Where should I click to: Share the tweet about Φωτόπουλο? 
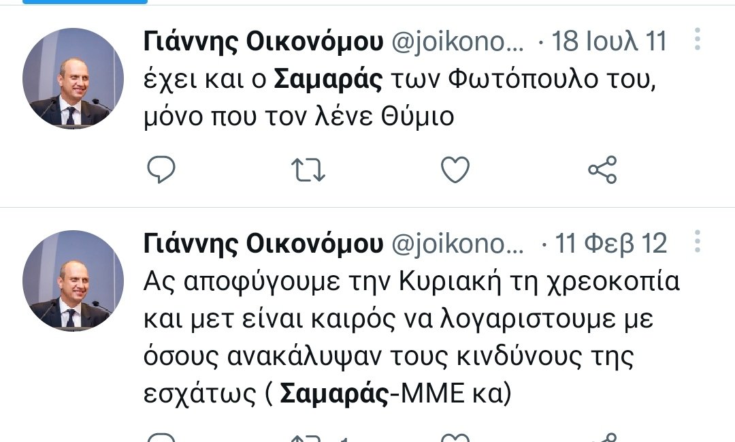tap(602, 170)
